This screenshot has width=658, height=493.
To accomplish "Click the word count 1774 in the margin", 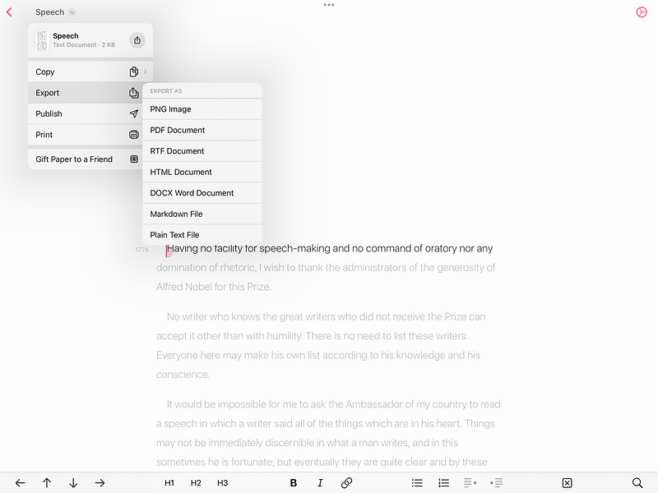I will (x=141, y=250).
